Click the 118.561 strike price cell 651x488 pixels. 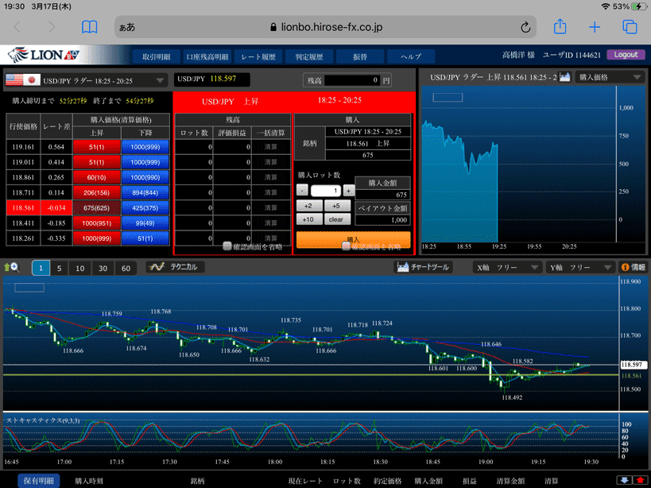tap(23, 208)
